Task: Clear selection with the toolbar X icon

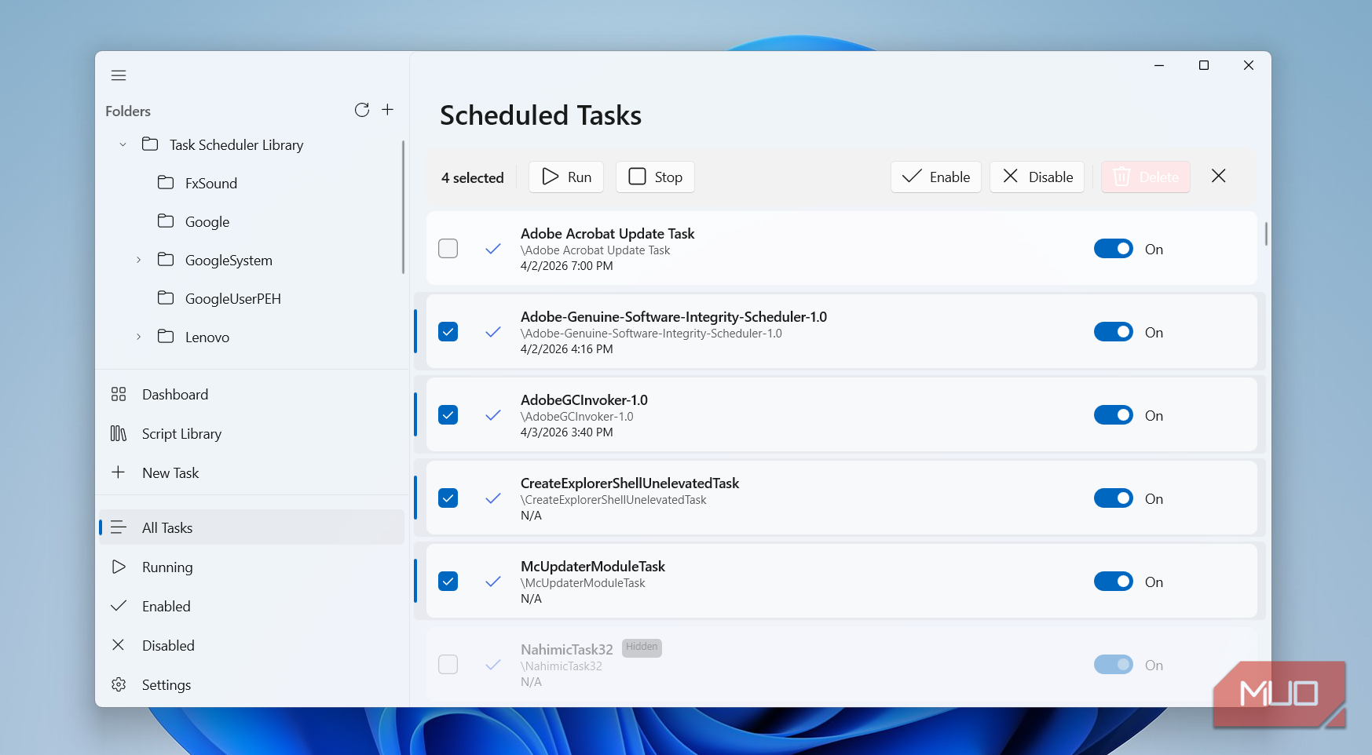Action: 1219,176
